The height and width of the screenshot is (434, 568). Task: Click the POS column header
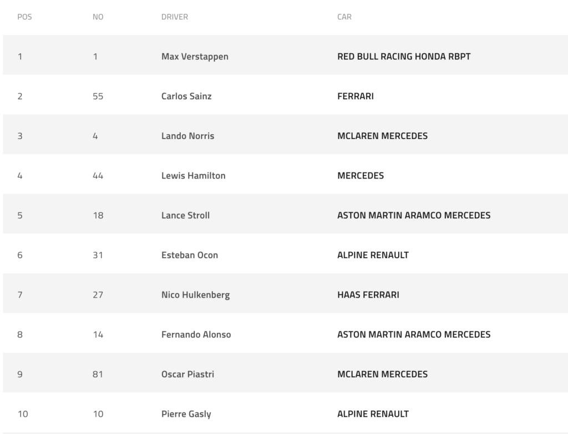pos(25,17)
